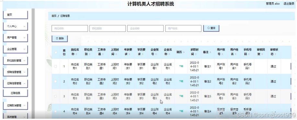Focus the 岗位名称 search field

click(x=70, y=29)
